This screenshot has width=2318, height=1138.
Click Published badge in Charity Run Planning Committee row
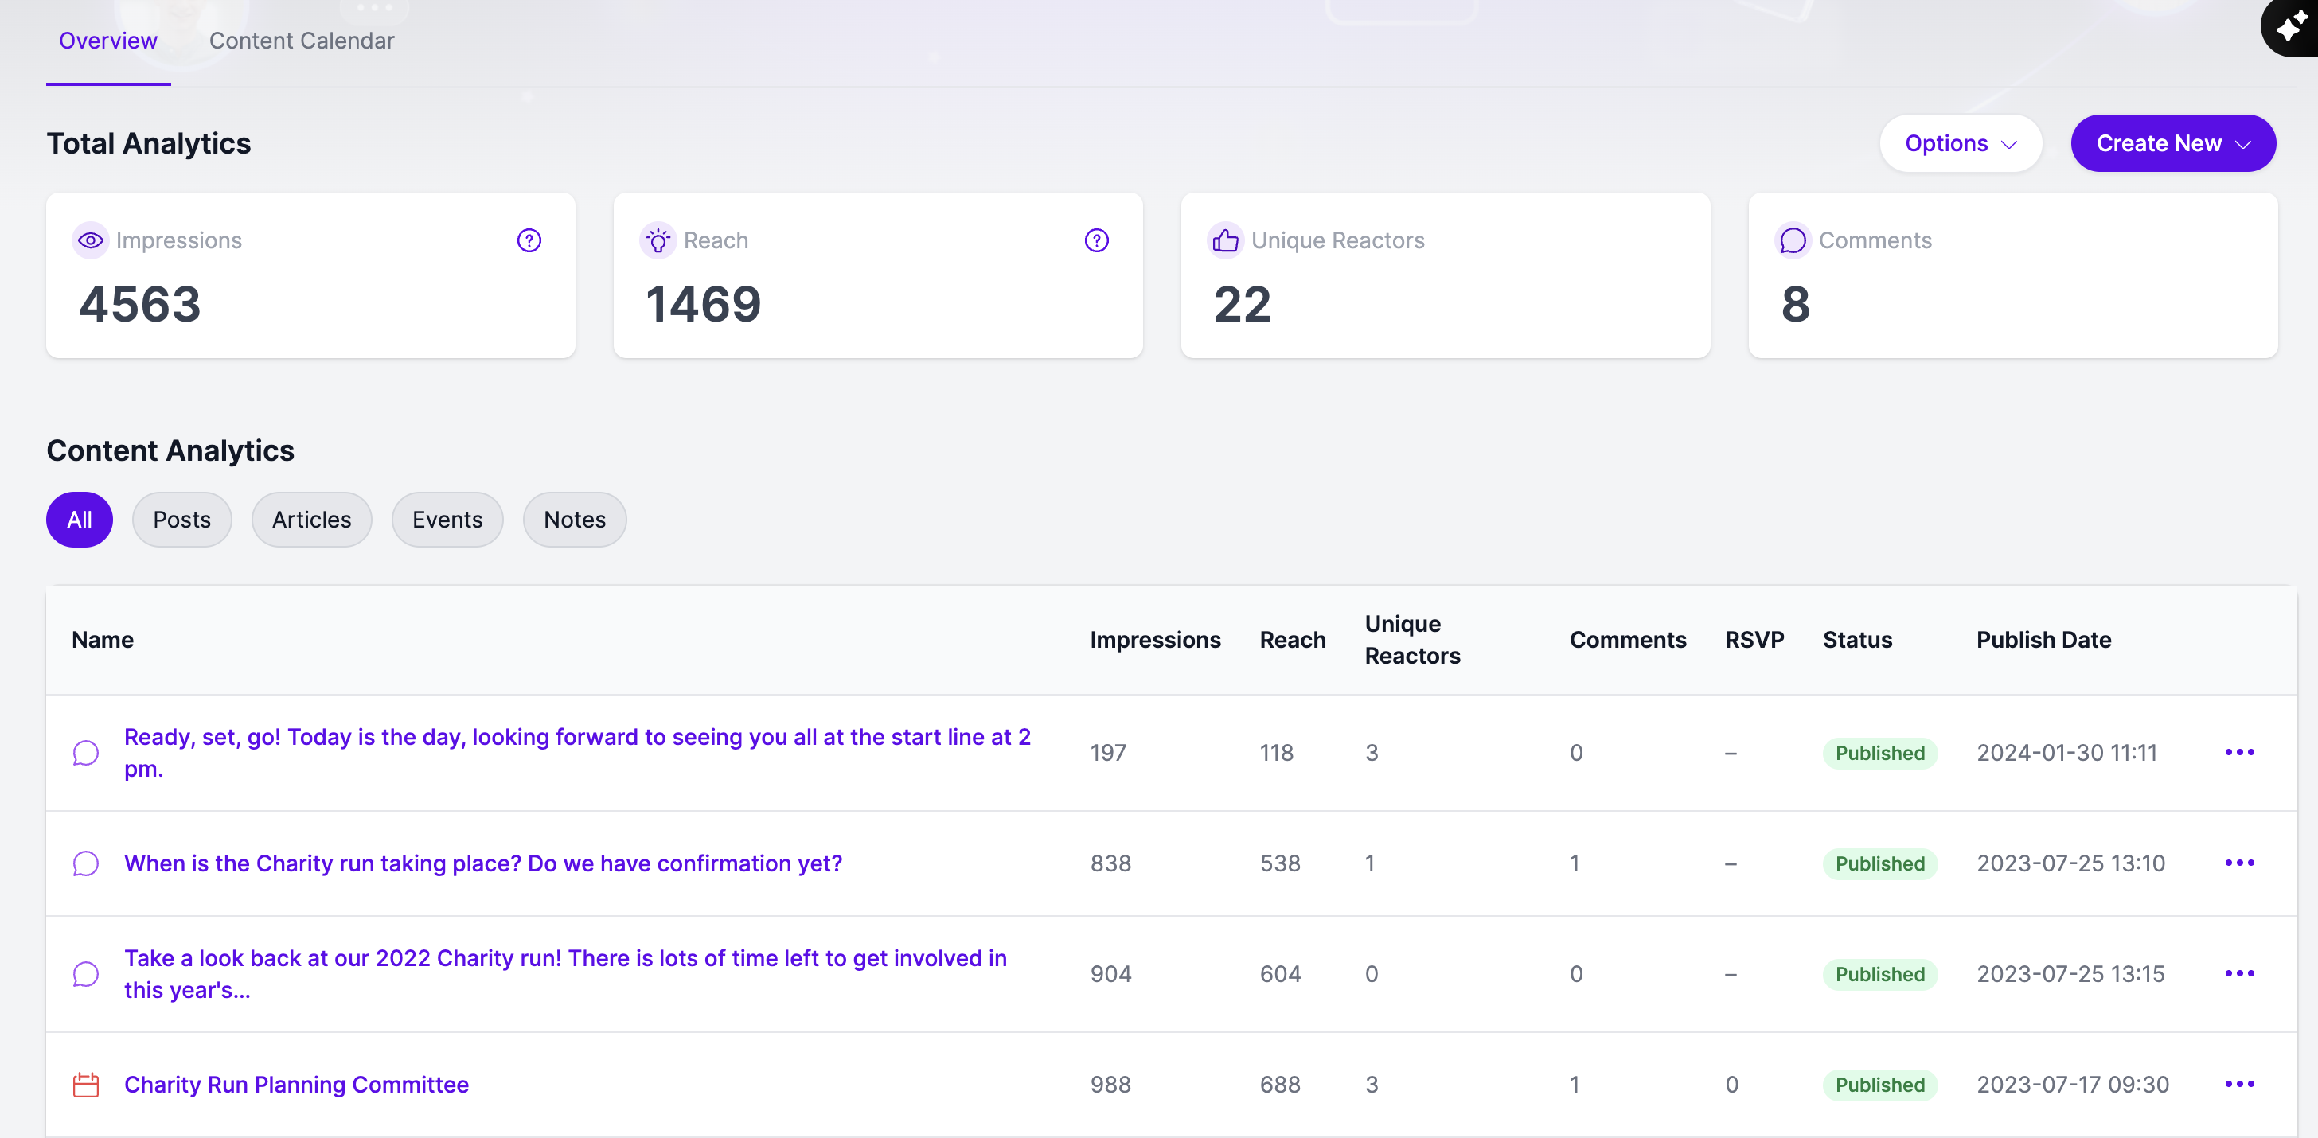point(1879,1085)
